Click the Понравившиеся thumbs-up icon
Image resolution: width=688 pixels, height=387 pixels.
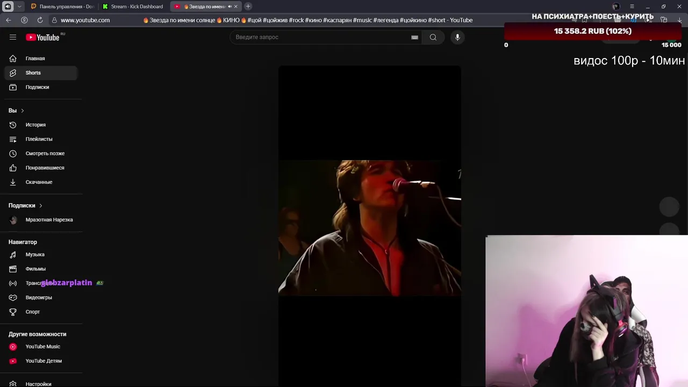[13, 168]
